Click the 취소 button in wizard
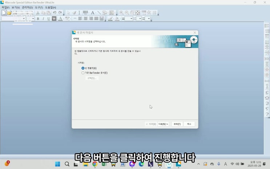270x169 pixels. tap(189, 124)
